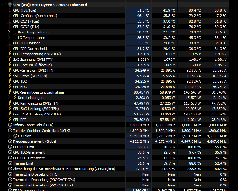The height and width of the screenshot is (191, 238).
Task: Click the 51.8 °C current CPU Tctl/Tdie value
Action: (143, 10)
